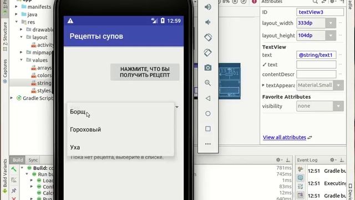Open build output panel gear settings

pos(278,160)
